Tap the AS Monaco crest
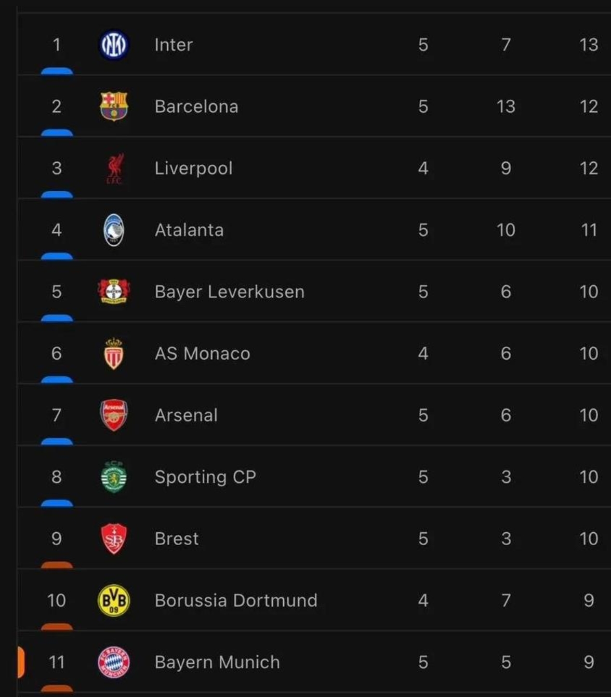611x697 pixels. coord(114,353)
